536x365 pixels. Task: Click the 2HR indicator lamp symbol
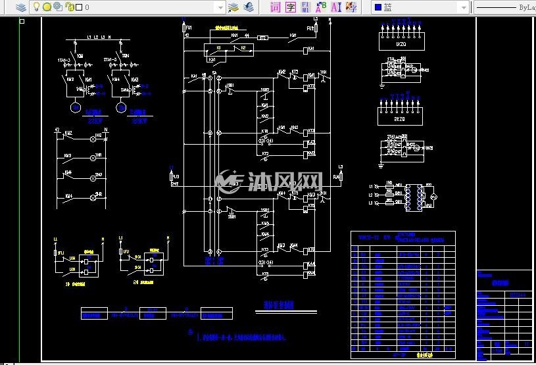(93, 197)
